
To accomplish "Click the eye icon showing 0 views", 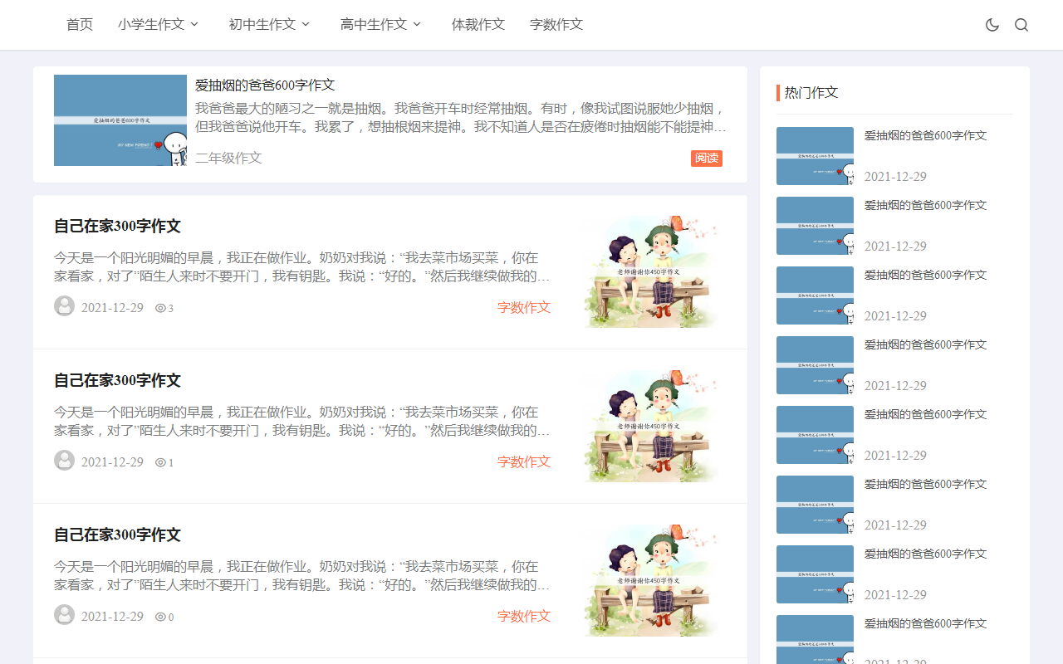I will [x=160, y=617].
